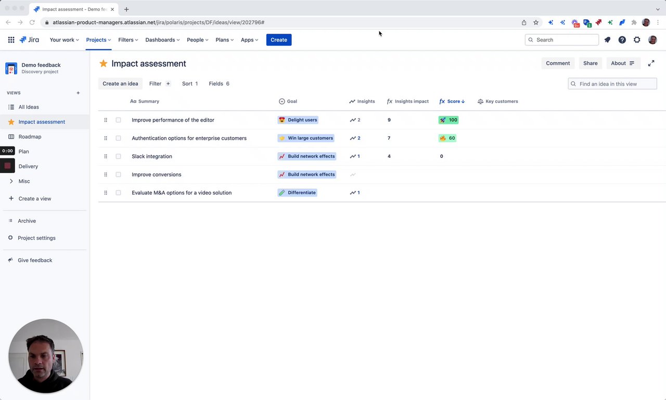Open the Your work dropdown

click(x=64, y=40)
